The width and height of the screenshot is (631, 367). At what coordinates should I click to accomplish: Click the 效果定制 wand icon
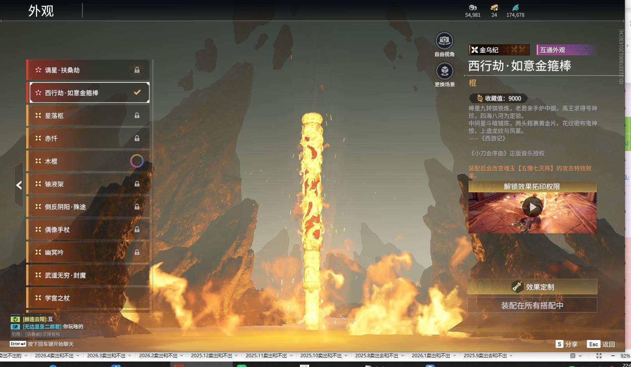[517, 287]
